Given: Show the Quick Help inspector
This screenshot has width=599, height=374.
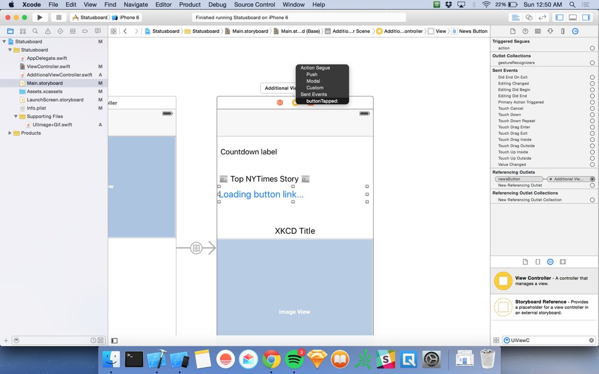Looking at the screenshot, I should (525, 31).
